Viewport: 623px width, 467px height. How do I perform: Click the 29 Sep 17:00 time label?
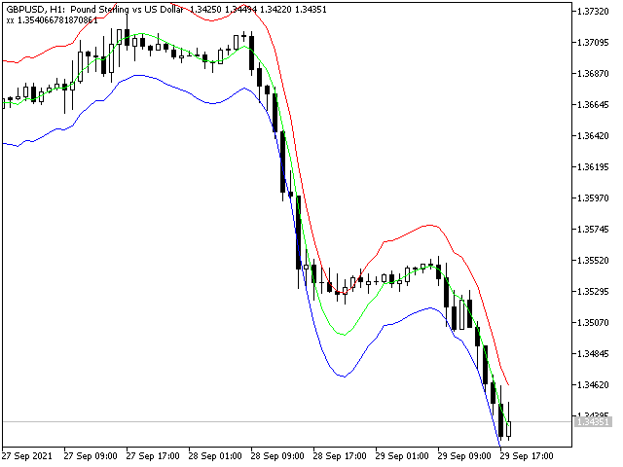(x=527, y=456)
